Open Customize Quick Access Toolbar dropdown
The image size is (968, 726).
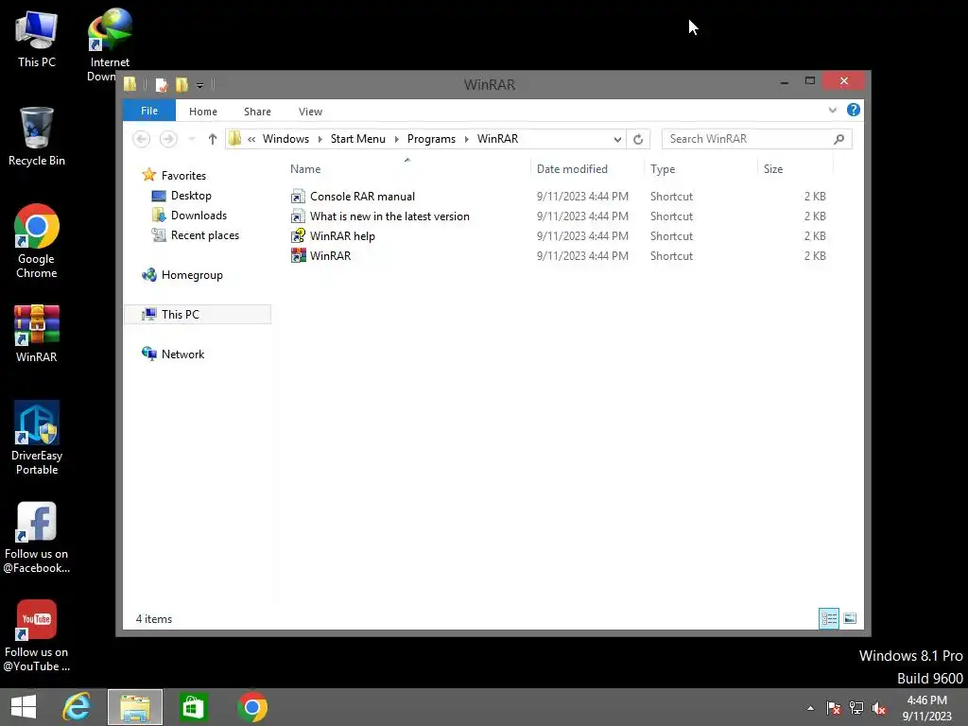tap(200, 85)
